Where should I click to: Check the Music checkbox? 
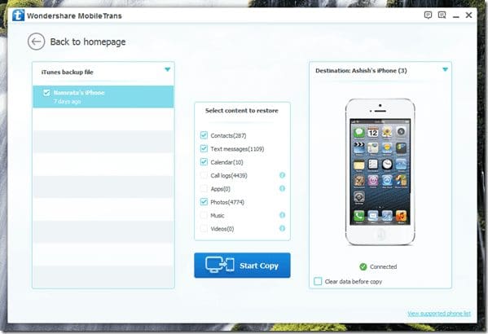[x=204, y=215]
